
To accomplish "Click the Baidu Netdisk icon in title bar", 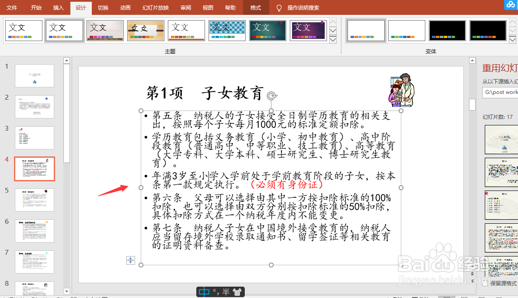I will [x=511, y=5].
